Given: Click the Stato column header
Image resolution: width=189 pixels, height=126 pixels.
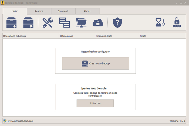Looking at the screenshot, I should pos(163,36).
